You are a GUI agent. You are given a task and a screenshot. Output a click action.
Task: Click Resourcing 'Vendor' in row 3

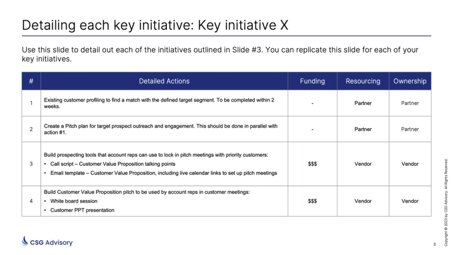[363, 164]
